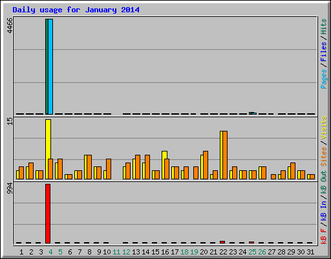Click the 15 axis value of the visits chart
Screen dimensions: 331x259
pos(10,121)
